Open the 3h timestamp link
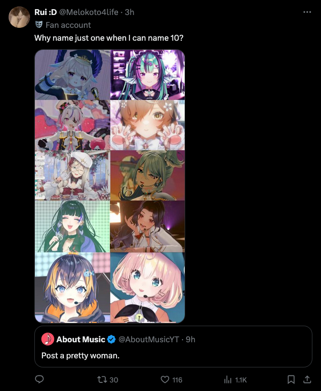Screen dimensions: 321x391 [x=129, y=12]
